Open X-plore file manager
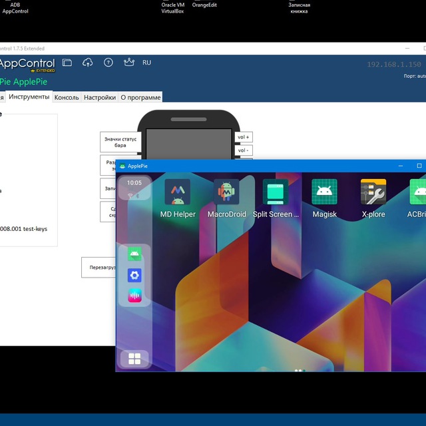The image size is (426, 426). point(373,192)
